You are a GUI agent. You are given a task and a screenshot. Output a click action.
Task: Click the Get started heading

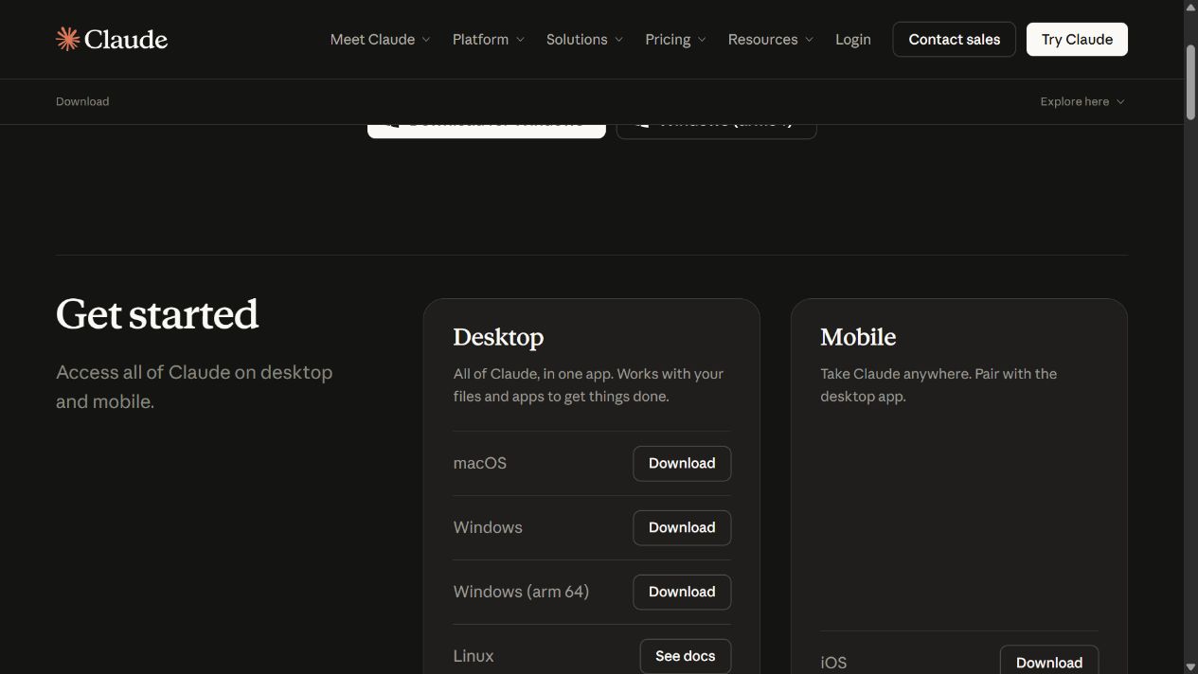coord(157,314)
